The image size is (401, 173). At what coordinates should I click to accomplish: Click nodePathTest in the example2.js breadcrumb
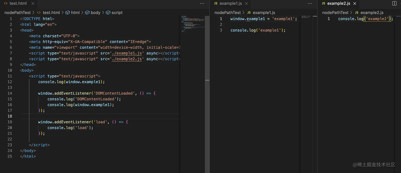[x=335, y=12]
